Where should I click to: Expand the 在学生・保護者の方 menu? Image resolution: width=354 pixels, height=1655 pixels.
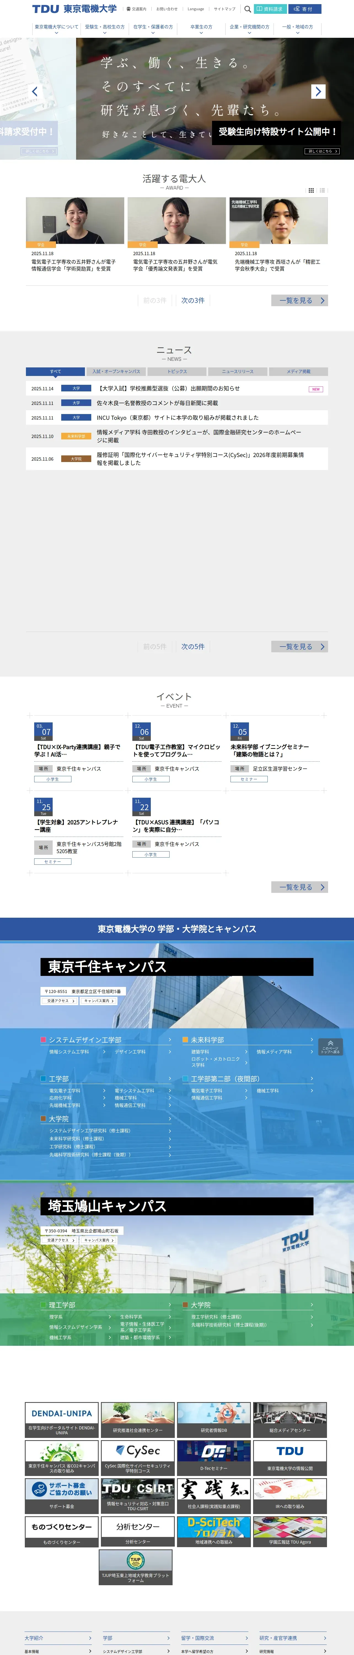pyautogui.click(x=153, y=29)
